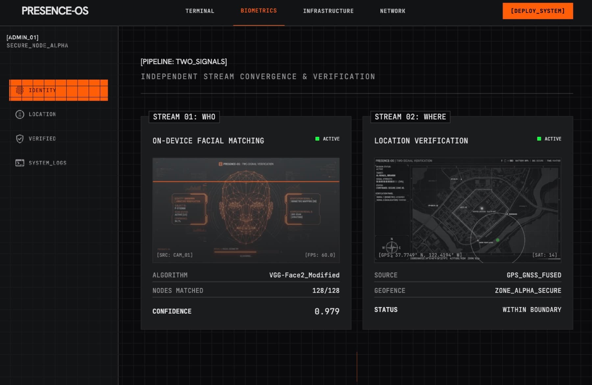The height and width of the screenshot is (385, 592).
Task: Click the Stream 01: WHO label
Action: [x=184, y=117]
